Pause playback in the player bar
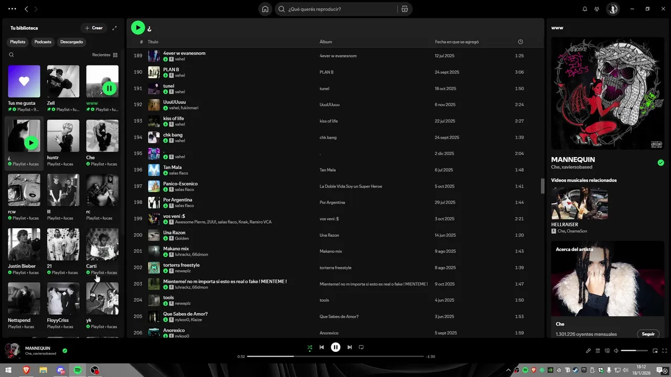This screenshot has width=671, height=377. 335,347
